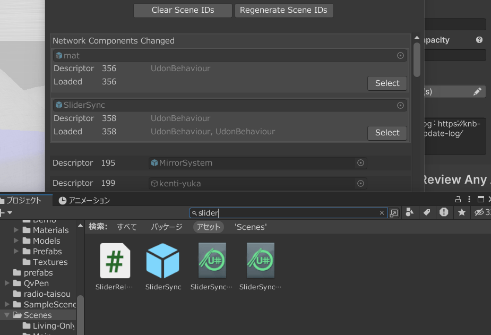Open the Search by Type filter icon
The height and width of the screenshot is (335, 491).
[409, 213]
